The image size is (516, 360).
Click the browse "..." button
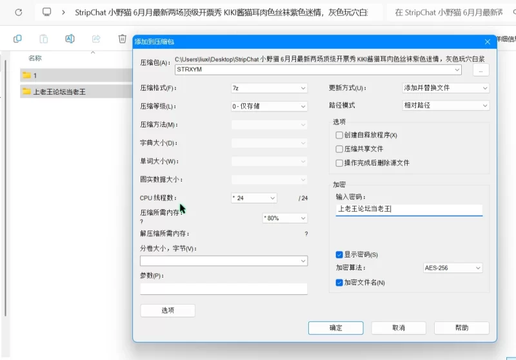(x=481, y=70)
